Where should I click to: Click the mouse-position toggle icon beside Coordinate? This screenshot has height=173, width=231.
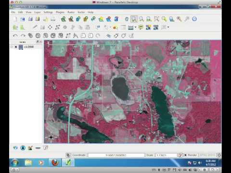click(x=68, y=155)
